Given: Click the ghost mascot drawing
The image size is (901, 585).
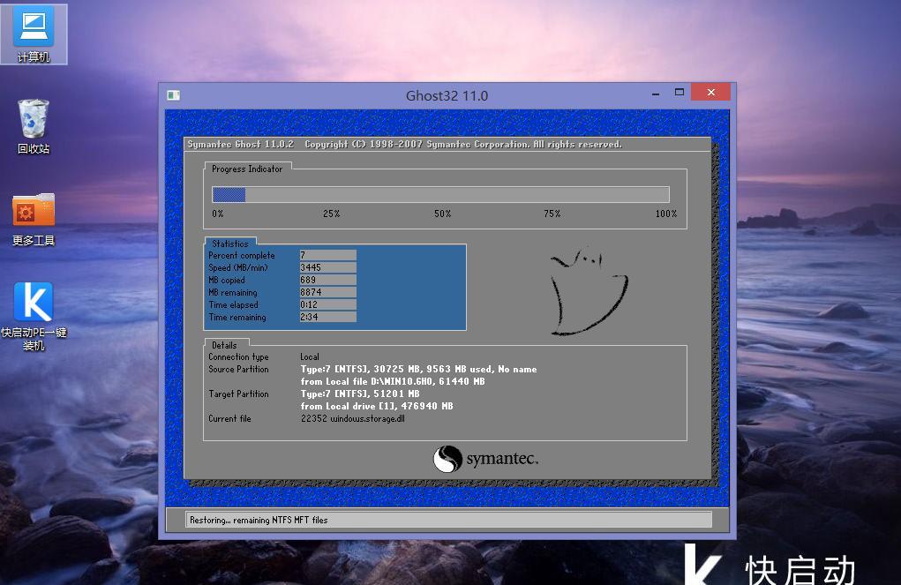Looking at the screenshot, I should (588, 291).
